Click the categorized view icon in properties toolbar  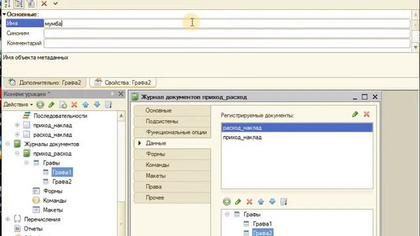pos(18,3)
